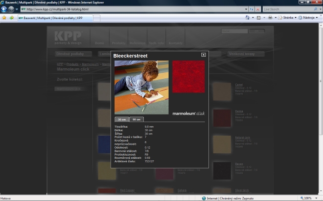Viewport: 323px width, 201px height.
Task: Select the Bauwerk Multipark browser tab
Action: click(55, 18)
